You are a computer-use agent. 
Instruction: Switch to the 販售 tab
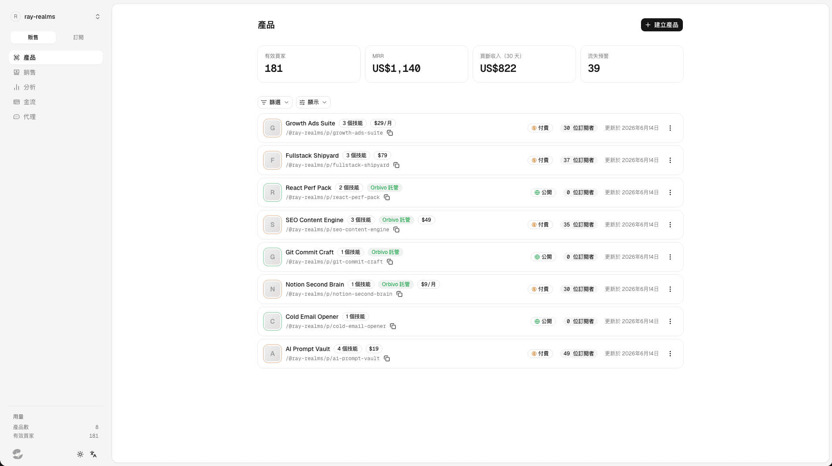33,37
